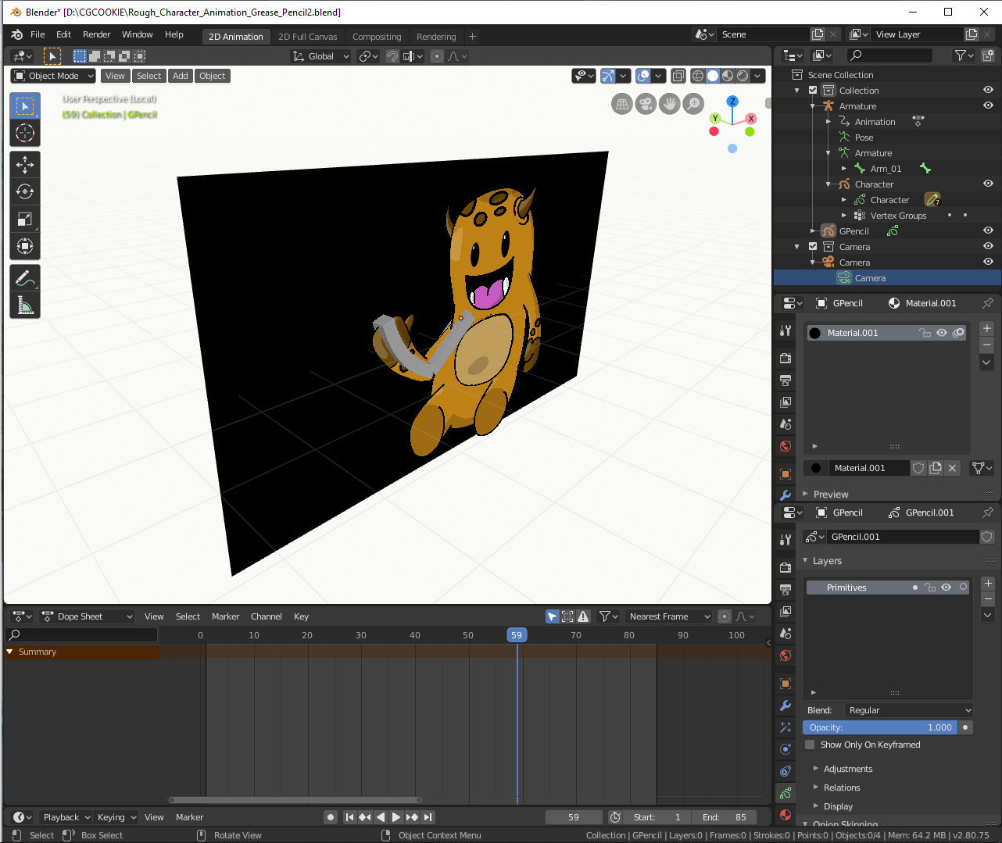Image resolution: width=1002 pixels, height=843 pixels.
Task: Open the dope sheet Marker menu
Action: 225,616
